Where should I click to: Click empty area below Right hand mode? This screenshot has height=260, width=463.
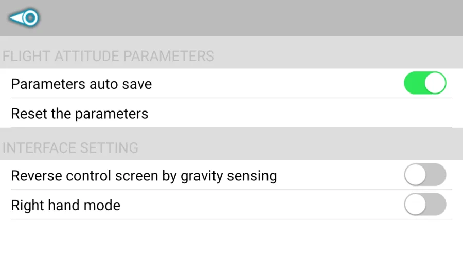pyautogui.click(x=232, y=239)
